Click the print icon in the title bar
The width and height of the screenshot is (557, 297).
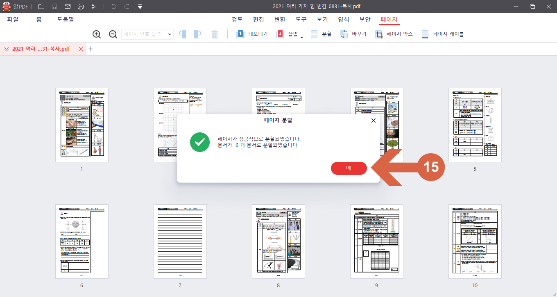tap(80, 7)
